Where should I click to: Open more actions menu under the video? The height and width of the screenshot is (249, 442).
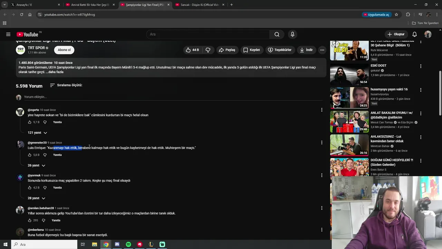point(322,50)
